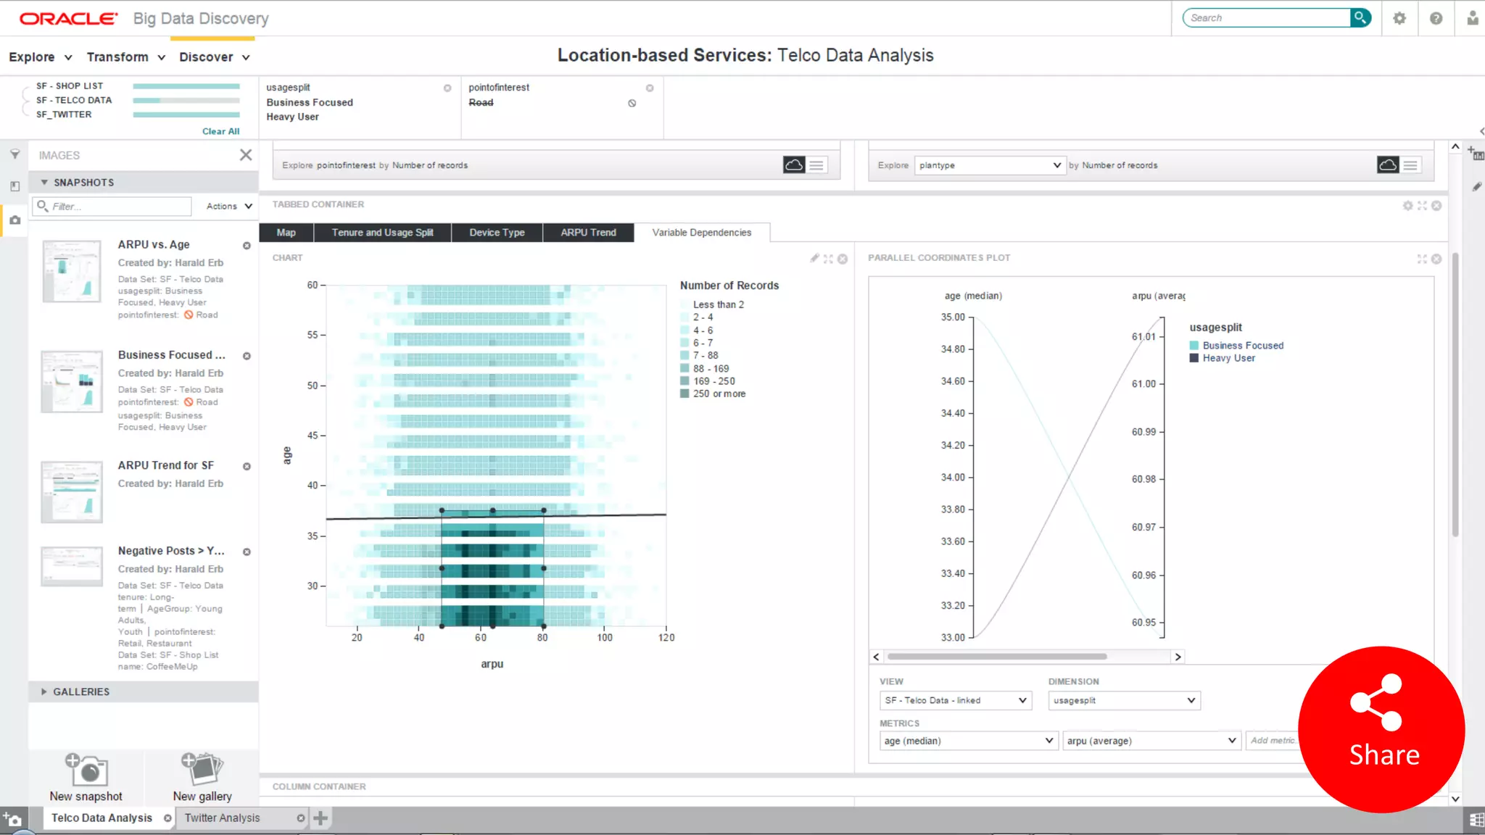This screenshot has width=1485, height=835.
Task: Open the usagesplit Dimension dropdown
Action: click(x=1124, y=700)
